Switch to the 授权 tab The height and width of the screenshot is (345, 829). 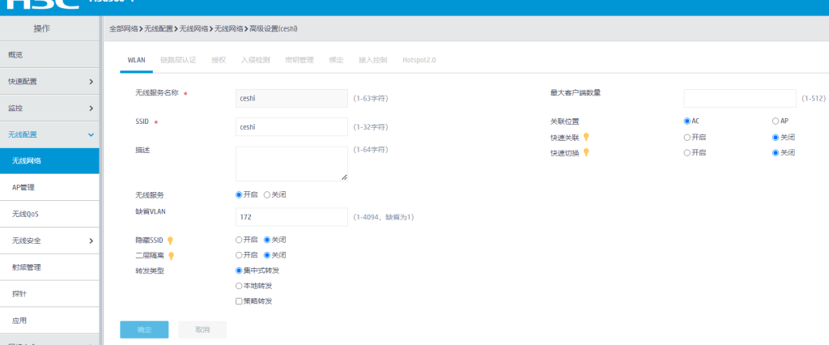219,60
